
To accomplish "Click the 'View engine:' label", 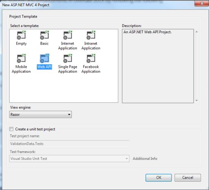I will (21, 107).
